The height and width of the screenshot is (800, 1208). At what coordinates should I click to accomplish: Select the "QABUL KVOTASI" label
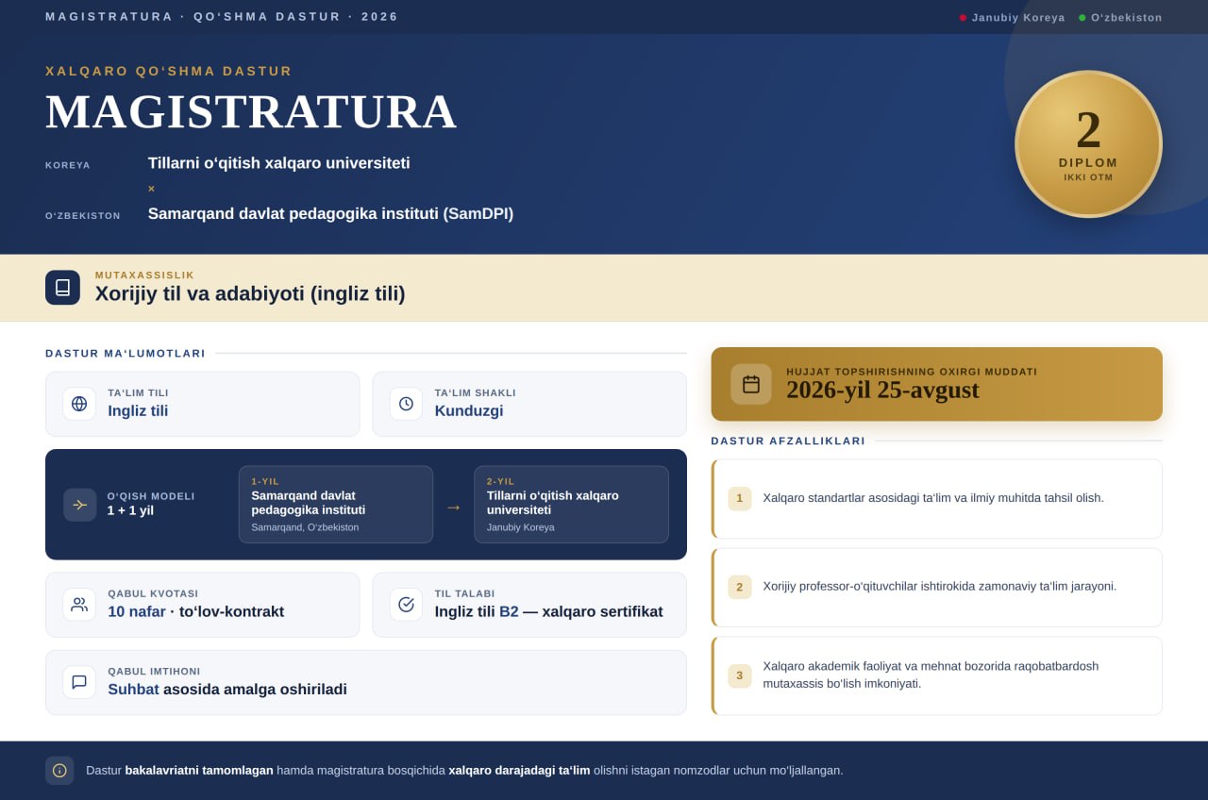click(x=153, y=594)
